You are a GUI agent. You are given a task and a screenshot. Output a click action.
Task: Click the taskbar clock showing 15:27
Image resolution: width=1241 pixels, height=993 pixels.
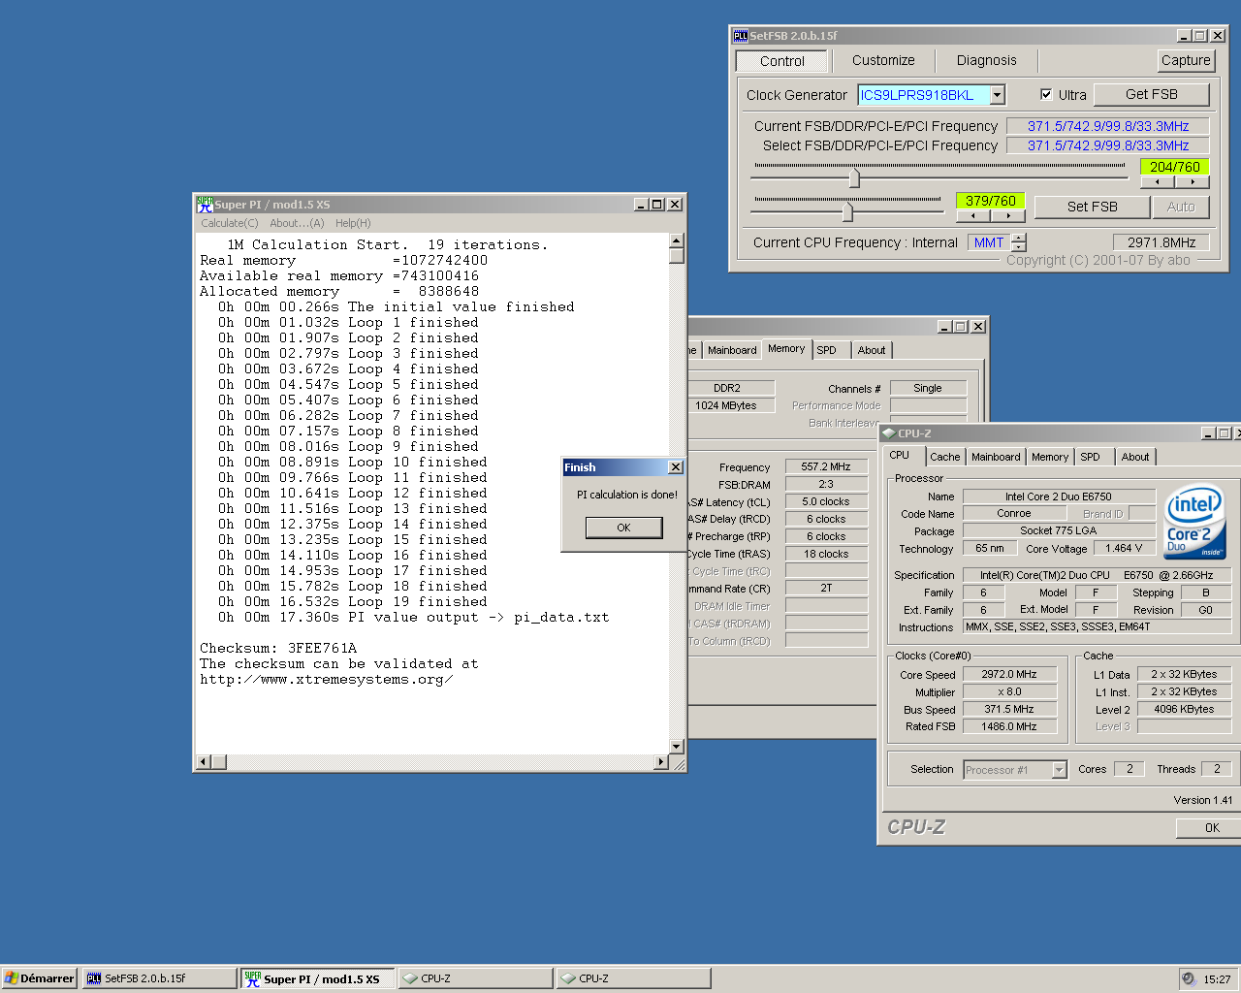tap(1217, 979)
